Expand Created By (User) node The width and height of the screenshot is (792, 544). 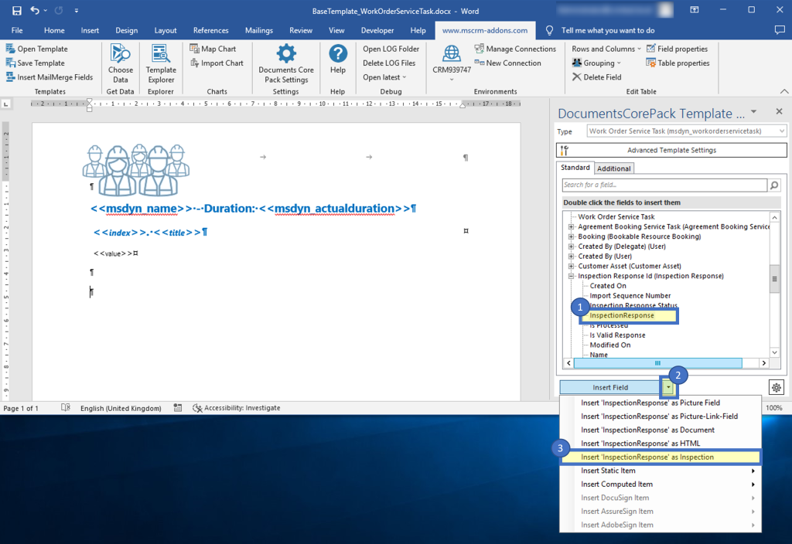coord(572,257)
